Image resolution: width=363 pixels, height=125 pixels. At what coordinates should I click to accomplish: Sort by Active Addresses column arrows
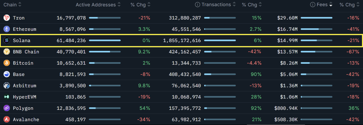[x=119, y=5]
